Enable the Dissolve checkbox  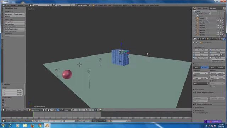[x=210, y=81]
